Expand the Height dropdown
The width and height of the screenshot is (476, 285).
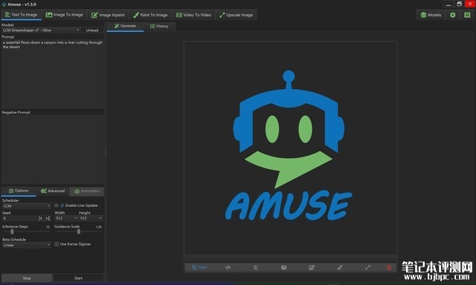click(x=91, y=218)
